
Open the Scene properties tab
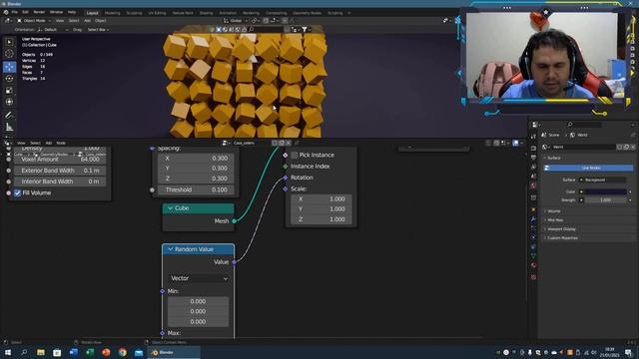coord(533,177)
